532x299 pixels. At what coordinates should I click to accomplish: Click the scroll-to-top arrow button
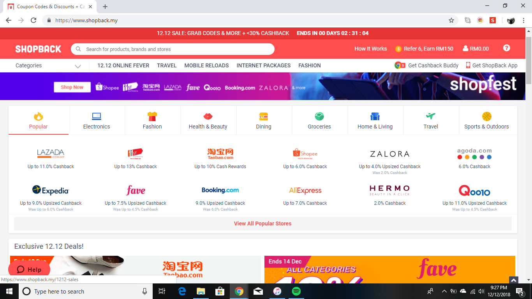pos(513,280)
